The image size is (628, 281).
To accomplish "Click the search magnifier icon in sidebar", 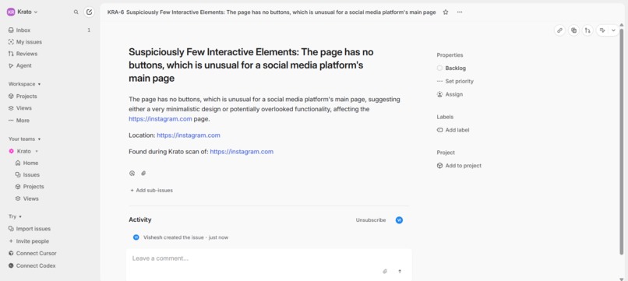I will 76,12.
